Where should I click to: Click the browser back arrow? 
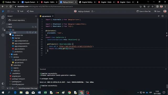[x=3, y=6]
